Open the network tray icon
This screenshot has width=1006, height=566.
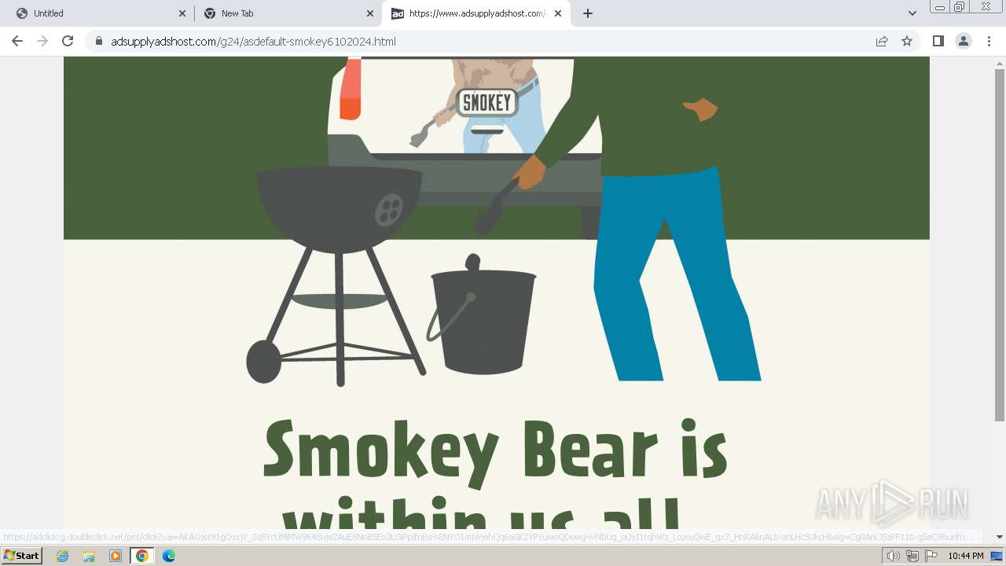pos(912,556)
